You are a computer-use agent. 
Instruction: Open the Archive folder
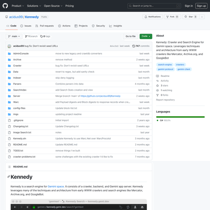coord(17,60)
